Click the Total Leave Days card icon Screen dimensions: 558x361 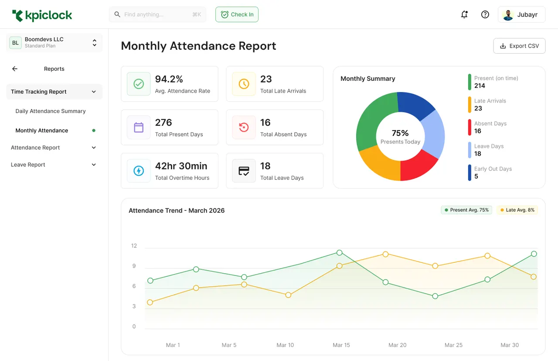tap(244, 171)
